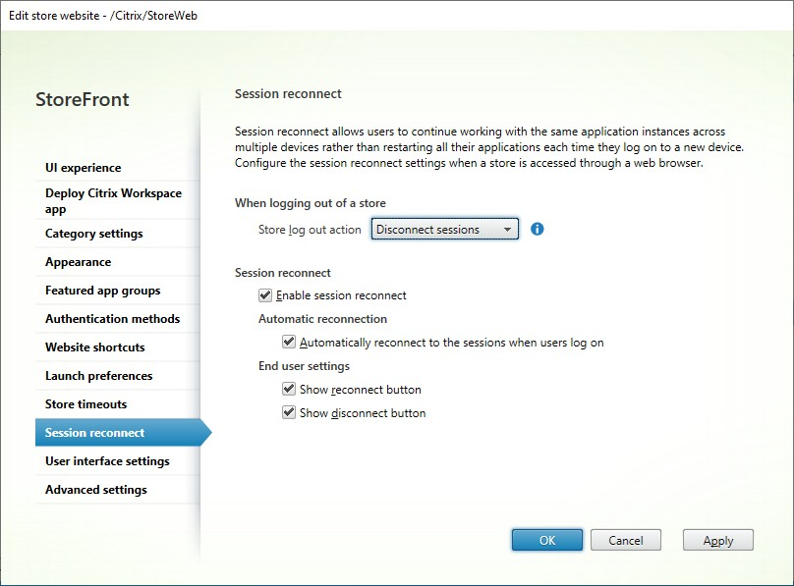Viewport: 794px width, 586px height.
Task: Click the info icon beside log out action
Action: [x=538, y=230]
